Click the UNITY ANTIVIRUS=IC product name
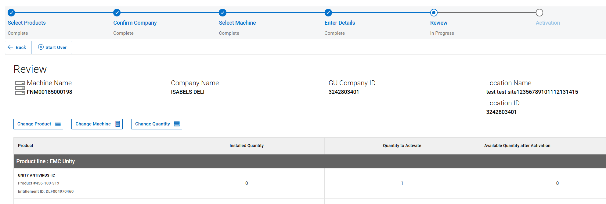Screen dimensions: 606x204 tap(37, 175)
